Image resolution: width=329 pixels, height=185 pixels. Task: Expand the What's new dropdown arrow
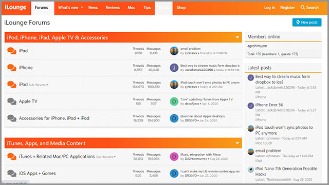[x=82, y=8]
